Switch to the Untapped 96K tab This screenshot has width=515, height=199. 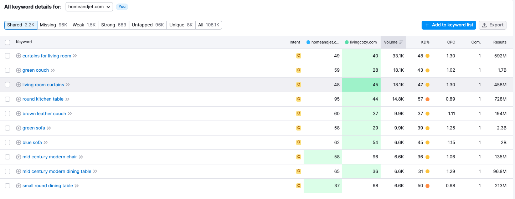point(148,25)
